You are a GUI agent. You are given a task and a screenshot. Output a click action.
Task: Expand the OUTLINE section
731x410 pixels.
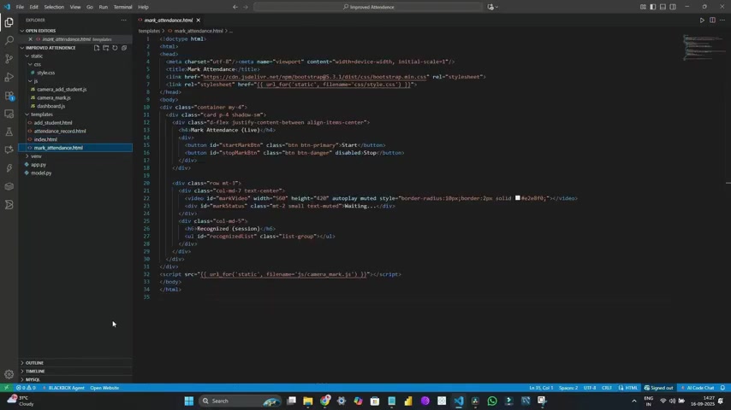click(x=34, y=363)
